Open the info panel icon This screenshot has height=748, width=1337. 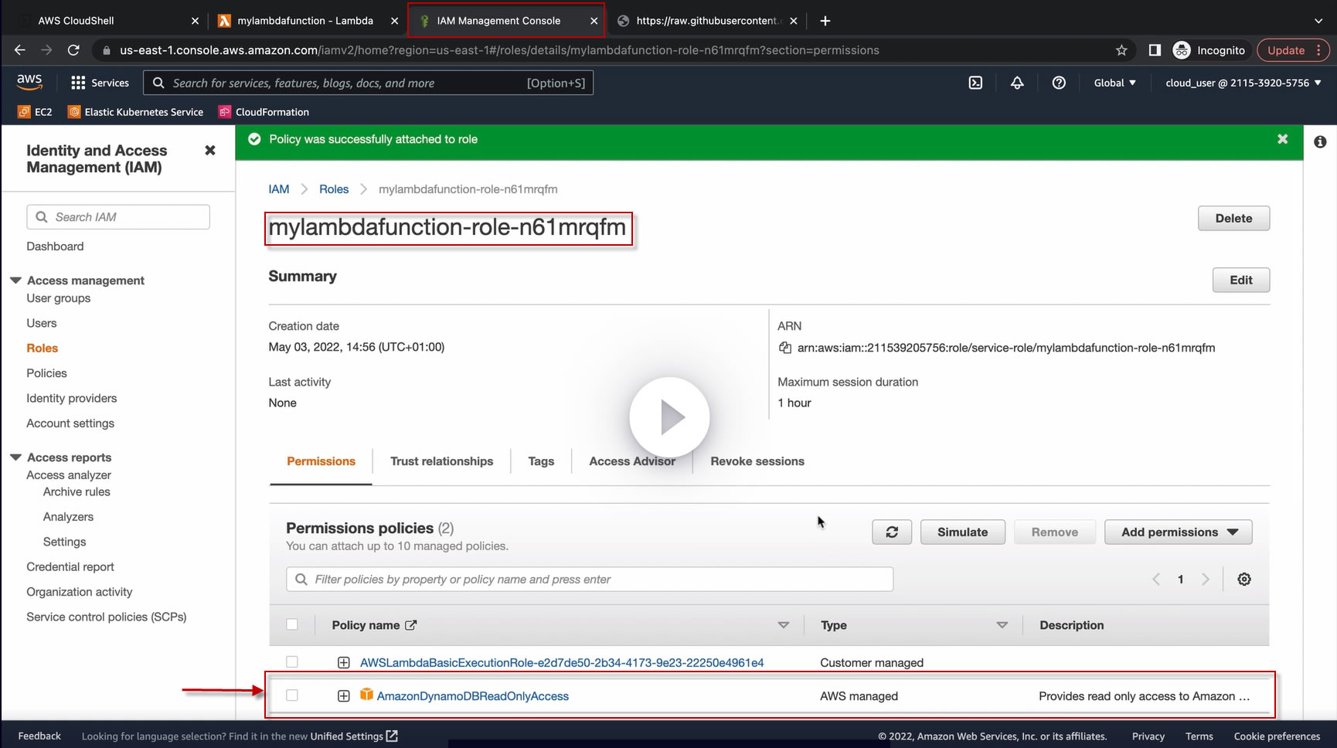(x=1320, y=141)
